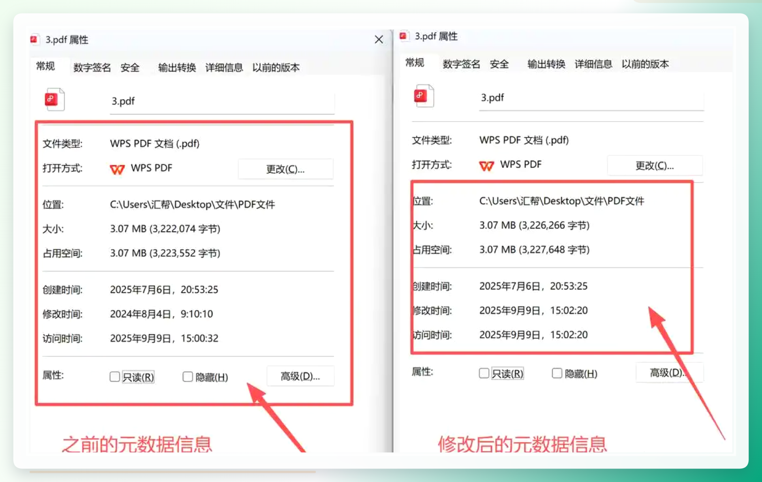Open 输出转换 tab in the left dialog
Screen dimensions: 762x482
pyautogui.click(x=177, y=68)
